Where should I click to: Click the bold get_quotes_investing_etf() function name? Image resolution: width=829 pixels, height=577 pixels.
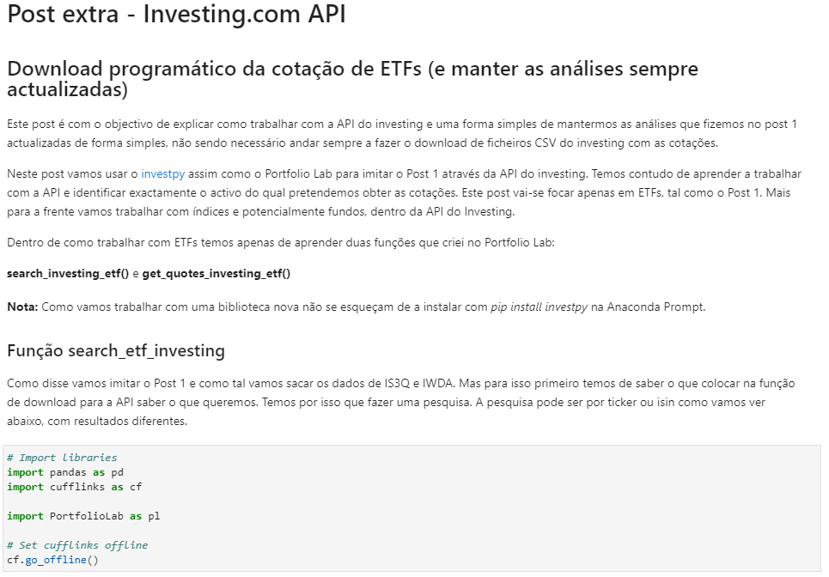click(216, 273)
